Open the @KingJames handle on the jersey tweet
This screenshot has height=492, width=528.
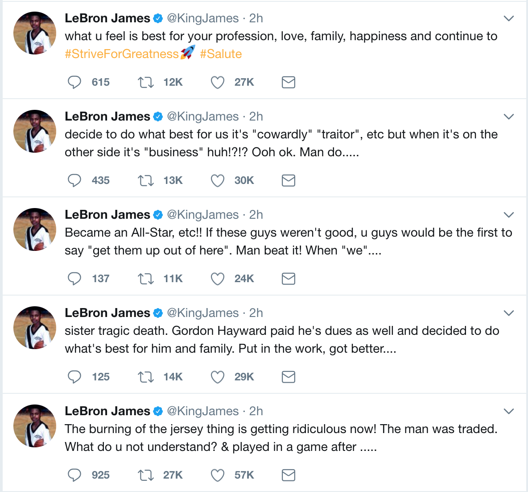tap(203, 411)
